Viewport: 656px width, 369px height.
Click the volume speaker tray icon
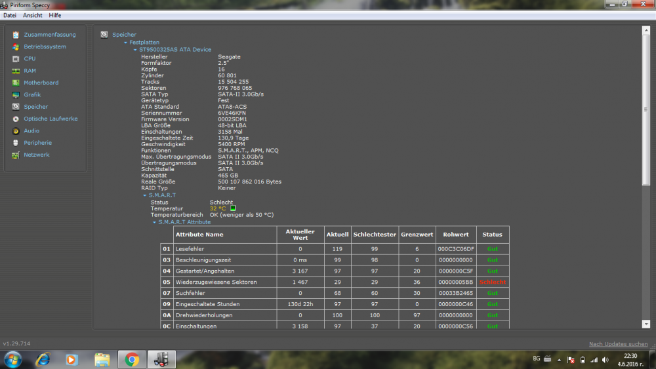pos(605,360)
